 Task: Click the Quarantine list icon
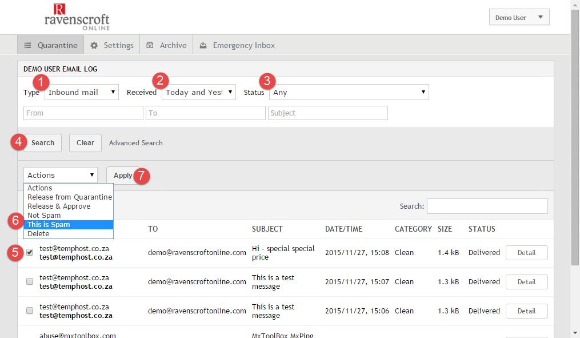28,45
